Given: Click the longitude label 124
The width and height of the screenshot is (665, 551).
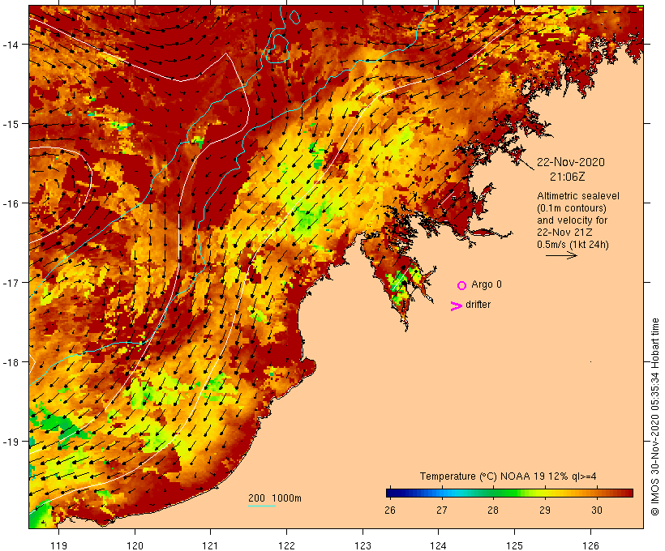Looking at the screenshot, I should pos(439,545).
